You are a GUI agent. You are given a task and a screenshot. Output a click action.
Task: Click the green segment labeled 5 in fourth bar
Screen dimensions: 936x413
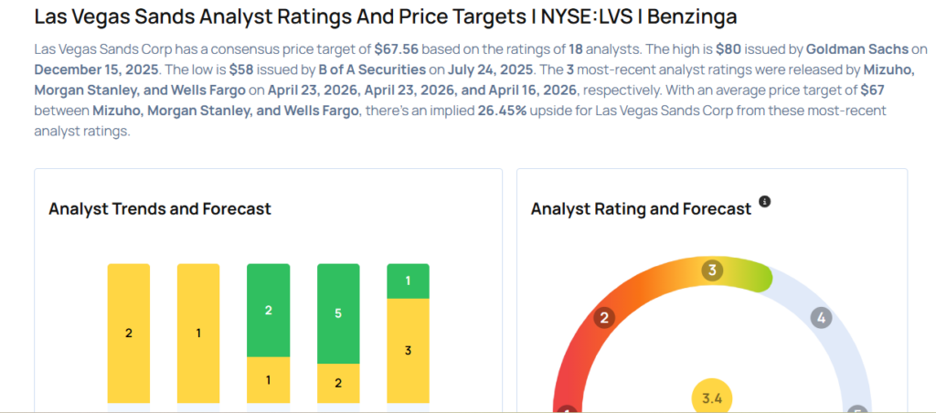coord(338,313)
